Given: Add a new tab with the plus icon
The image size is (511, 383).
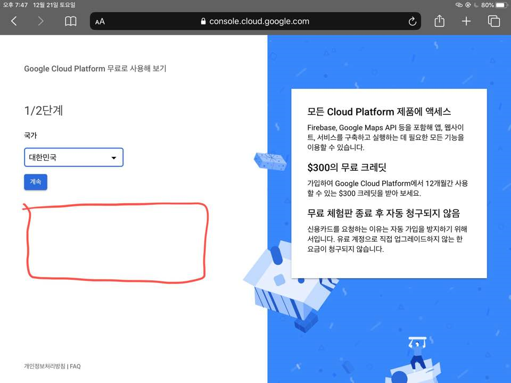Looking at the screenshot, I should pyautogui.click(x=466, y=21).
